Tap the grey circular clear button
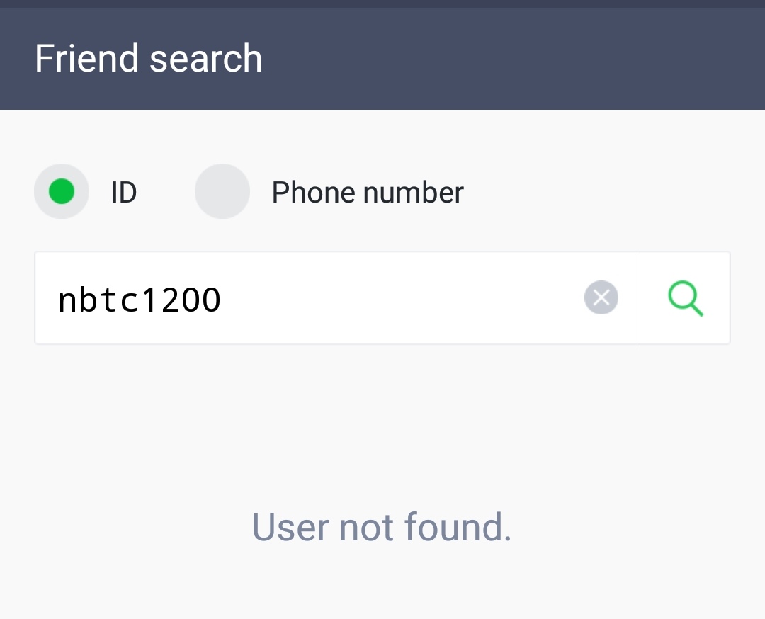 click(601, 297)
